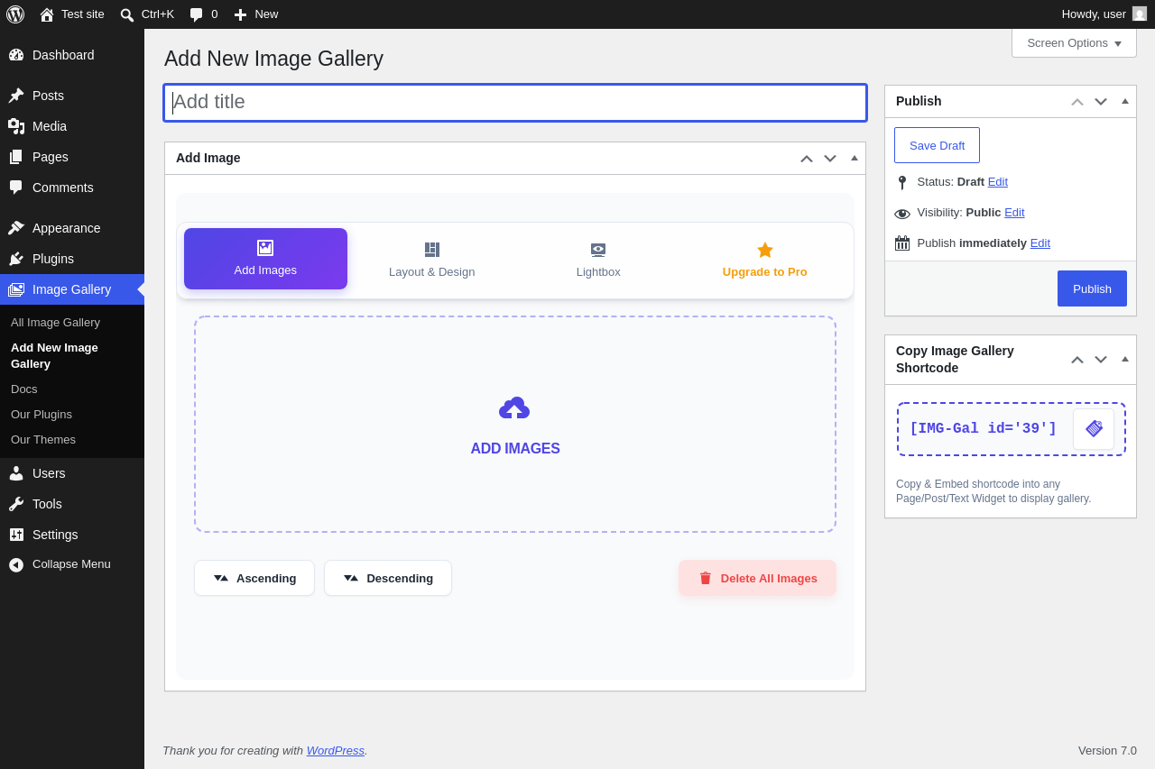Click the Add New Image Gallery page heading
Screen dimensions: 1155x769
click(273, 59)
